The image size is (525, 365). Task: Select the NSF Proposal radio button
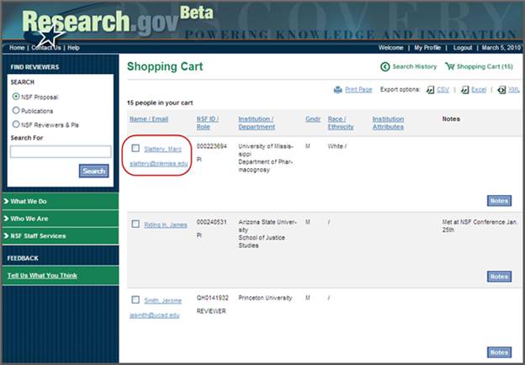tap(16, 97)
